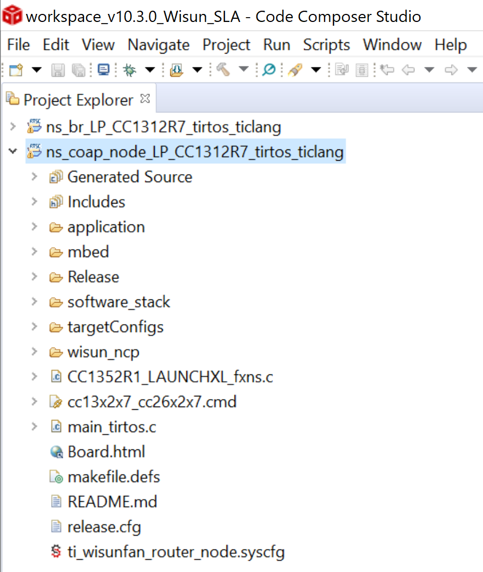
Task: Click the blue monitor terminal icon
Action: pyautogui.click(x=103, y=70)
